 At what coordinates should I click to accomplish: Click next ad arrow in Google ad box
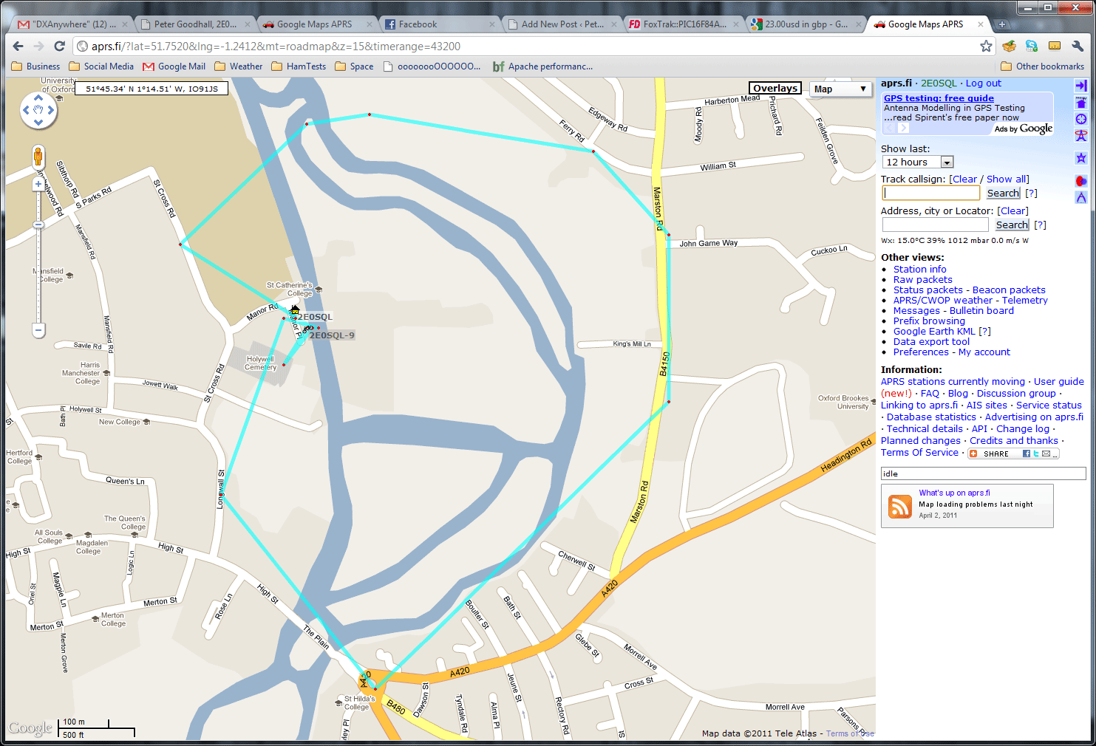903,129
